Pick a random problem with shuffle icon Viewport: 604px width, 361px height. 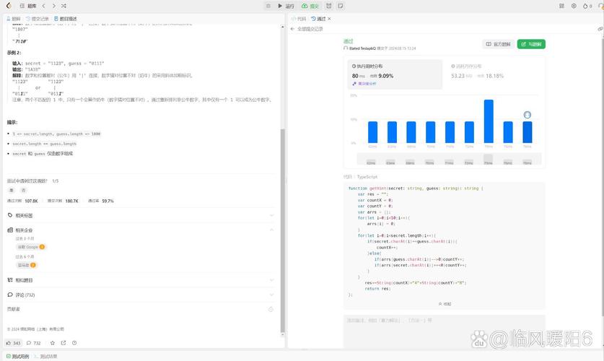pyautogui.click(x=64, y=6)
